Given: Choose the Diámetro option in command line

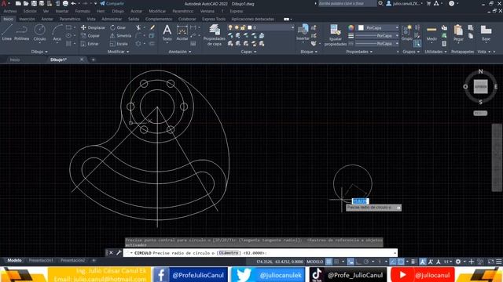Looking at the screenshot, I should (228, 252).
